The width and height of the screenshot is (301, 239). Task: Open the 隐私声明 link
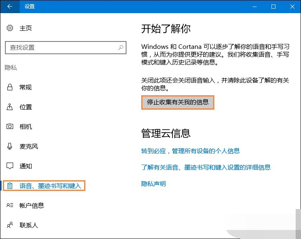pyautogui.click(x=154, y=184)
